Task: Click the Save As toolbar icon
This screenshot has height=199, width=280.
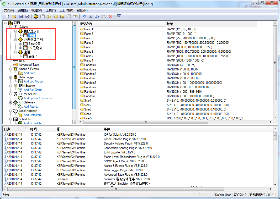Action: click(x=27, y=16)
